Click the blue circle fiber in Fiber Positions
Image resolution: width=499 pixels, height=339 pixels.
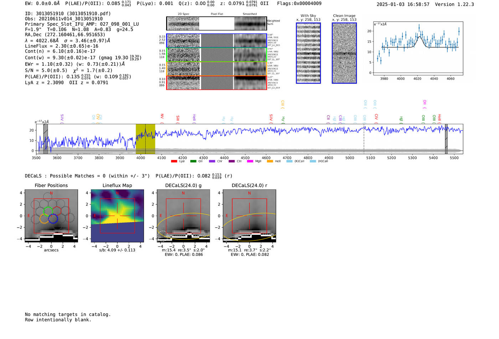(x=53, y=219)
